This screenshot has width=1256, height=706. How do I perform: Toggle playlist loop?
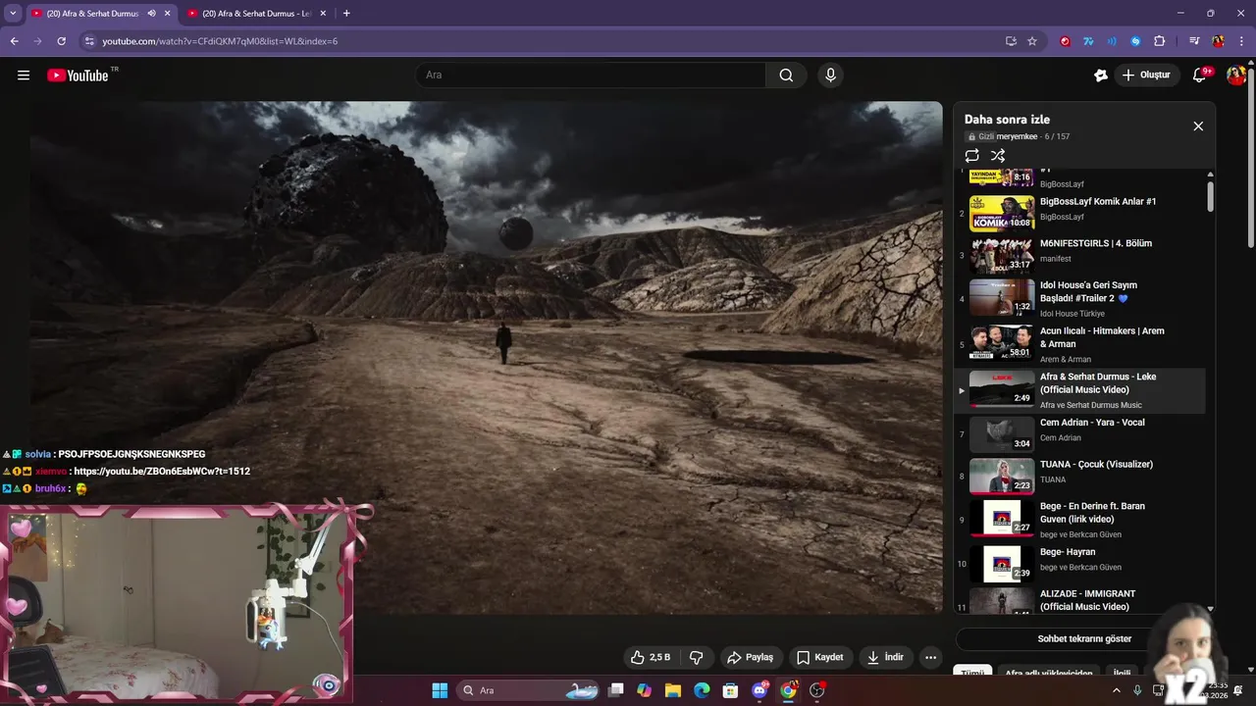coord(971,155)
